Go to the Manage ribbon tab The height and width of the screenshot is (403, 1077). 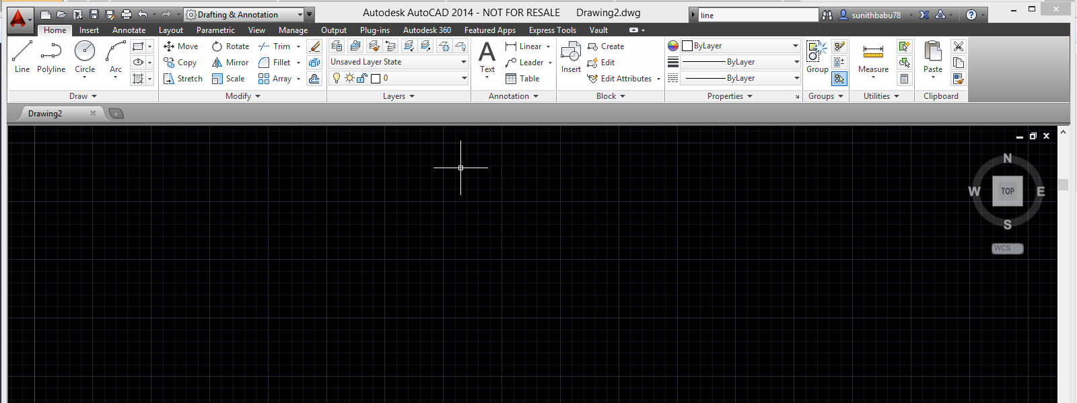[x=293, y=30]
